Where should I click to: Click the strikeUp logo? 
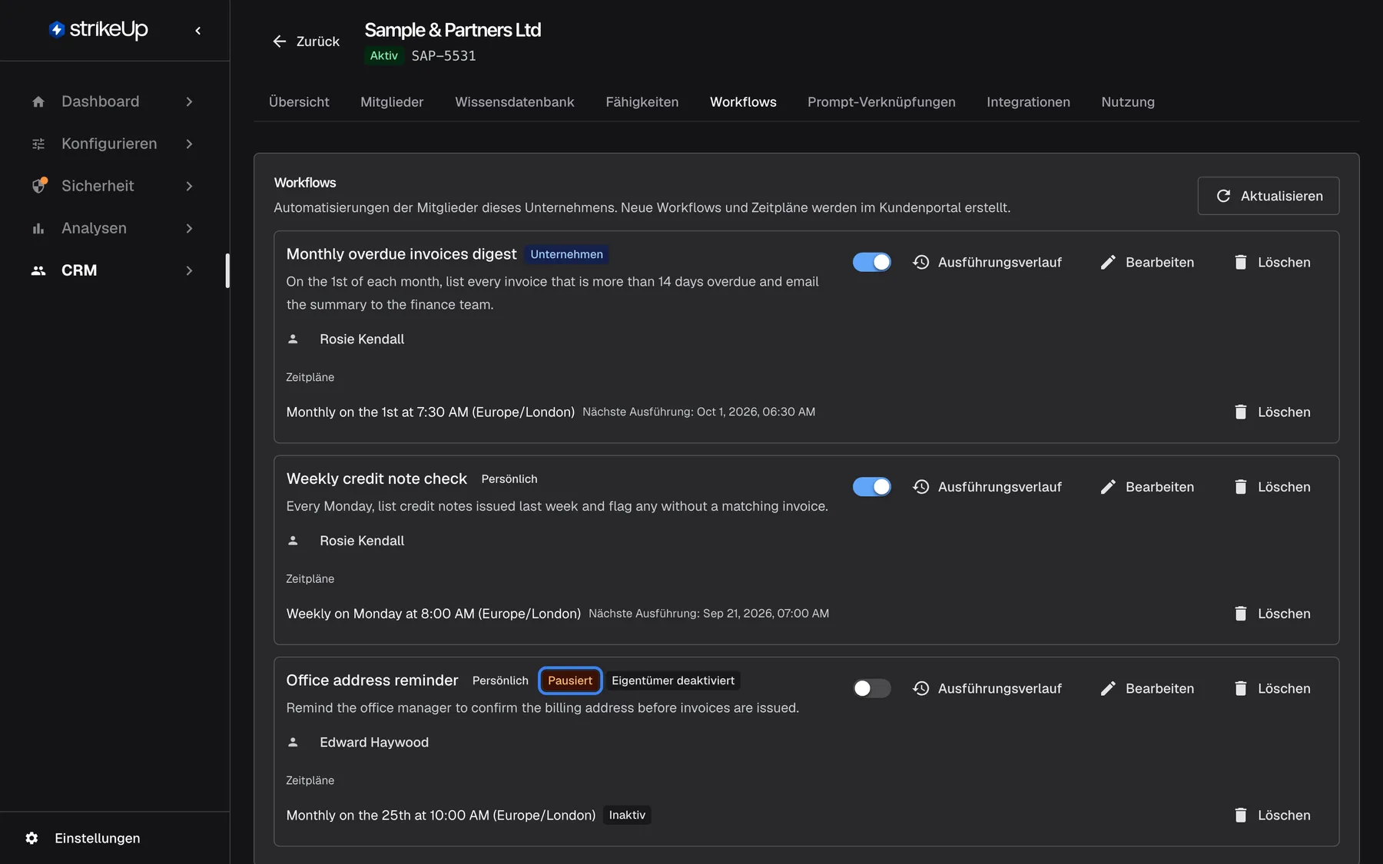tap(98, 29)
